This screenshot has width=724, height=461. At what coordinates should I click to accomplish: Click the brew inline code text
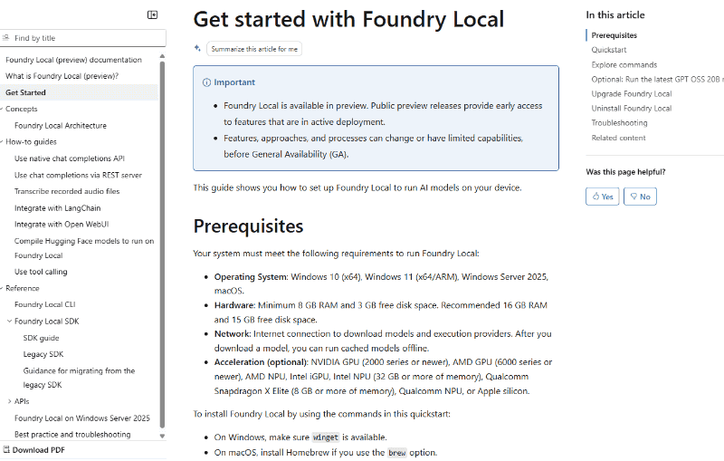[x=397, y=453]
